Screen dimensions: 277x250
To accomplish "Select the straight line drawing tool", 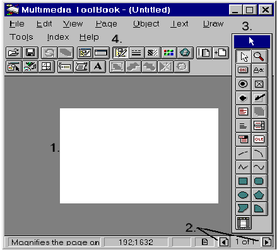I will coord(244,153).
